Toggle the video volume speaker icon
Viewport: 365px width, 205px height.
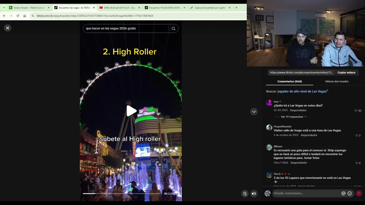pos(254,194)
